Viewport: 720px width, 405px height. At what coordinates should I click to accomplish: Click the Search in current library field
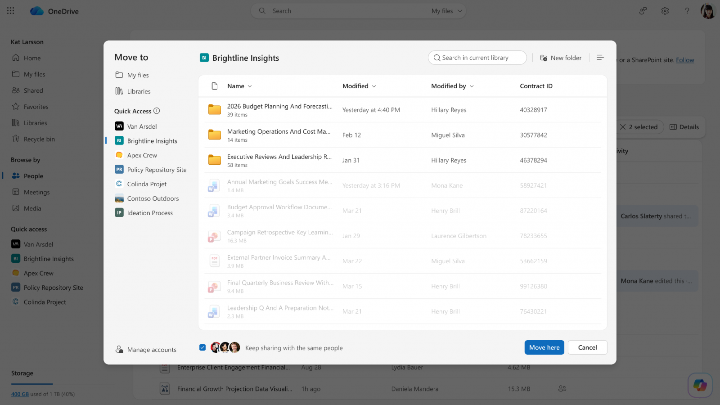[x=477, y=57]
